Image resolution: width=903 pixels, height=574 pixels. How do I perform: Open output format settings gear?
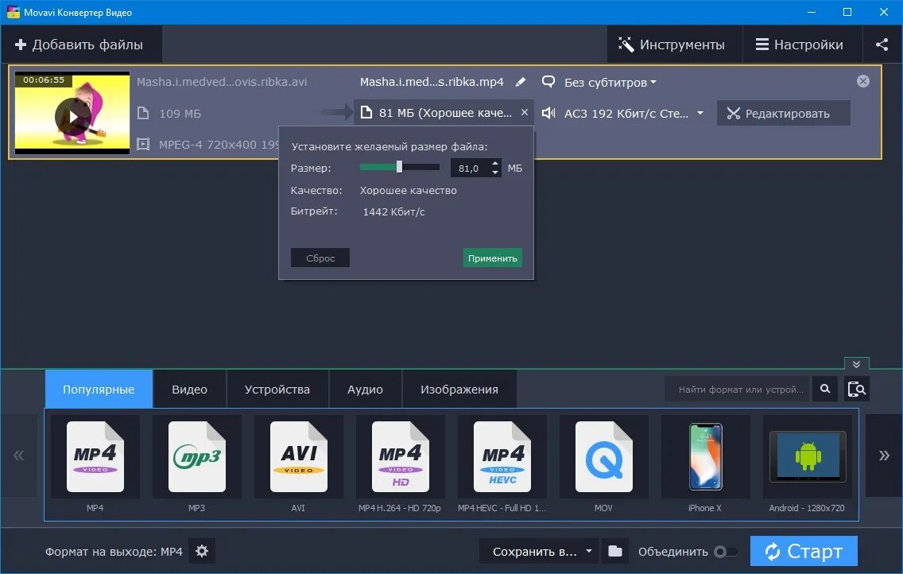[x=202, y=550]
